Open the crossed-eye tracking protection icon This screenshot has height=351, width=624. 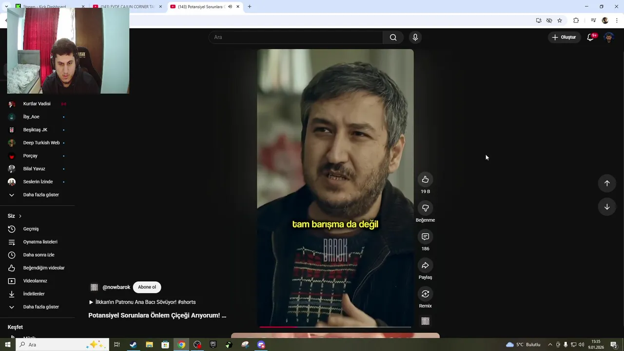tap(549, 20)
